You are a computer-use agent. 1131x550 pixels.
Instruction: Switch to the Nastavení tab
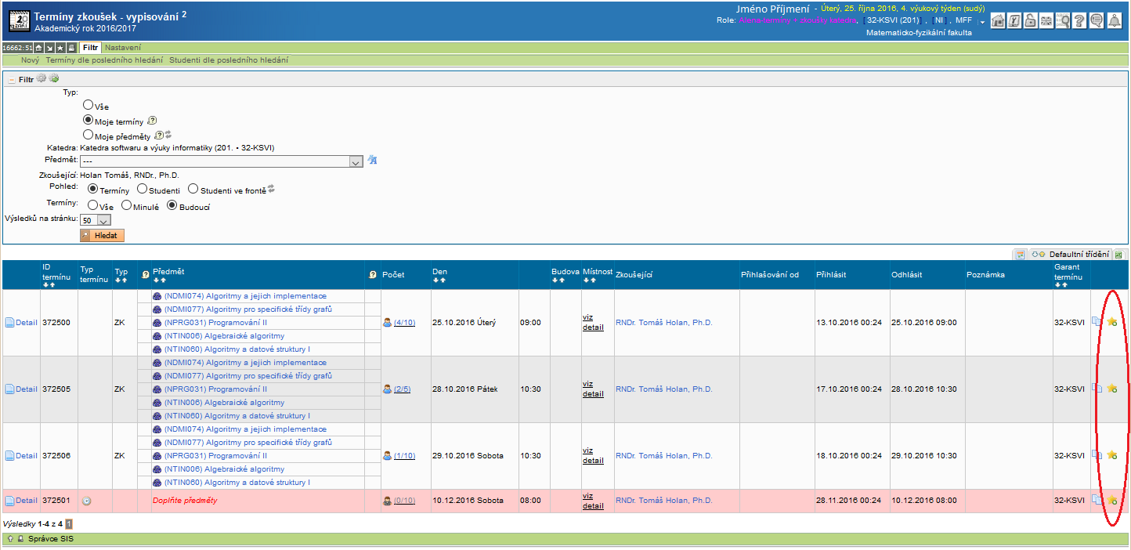(123, 48)
